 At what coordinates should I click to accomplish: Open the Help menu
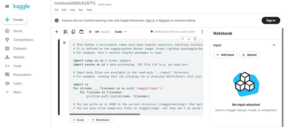click(x=89, y=10)
